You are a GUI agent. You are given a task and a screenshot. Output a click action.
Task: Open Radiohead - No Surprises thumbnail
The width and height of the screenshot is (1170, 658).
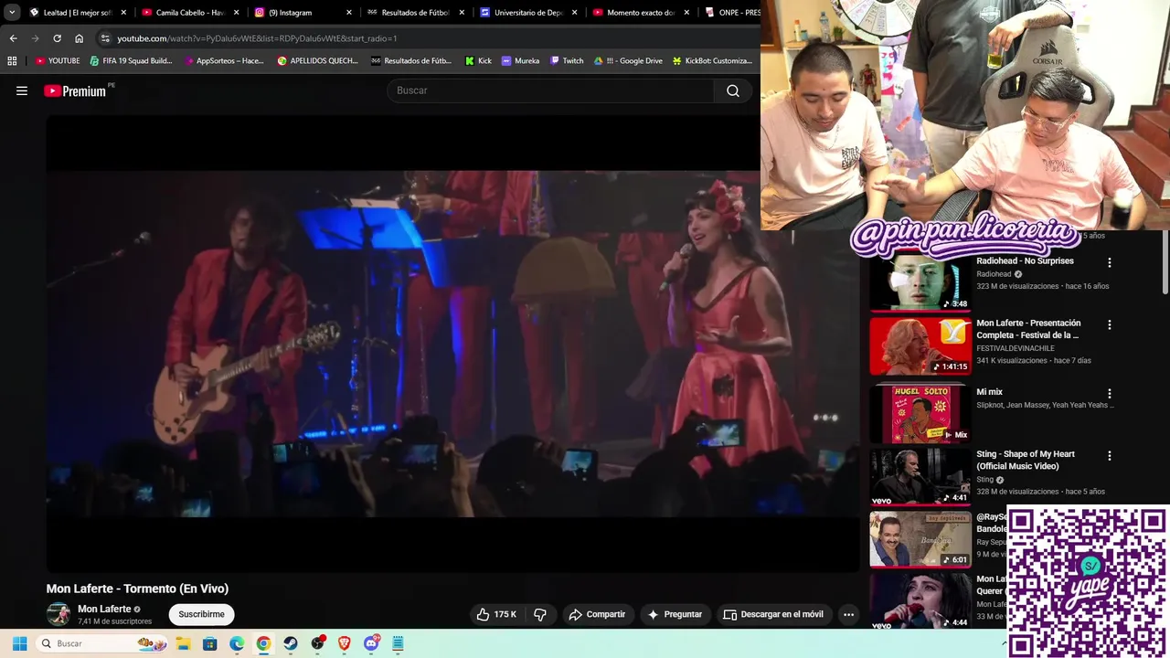tap(920, 282)
